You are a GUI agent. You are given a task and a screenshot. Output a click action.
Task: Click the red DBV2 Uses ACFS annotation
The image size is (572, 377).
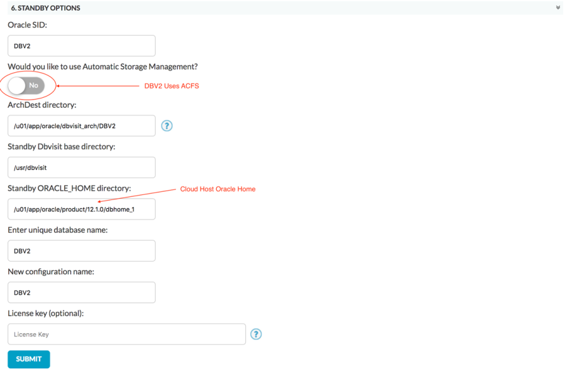coord(172,86)
